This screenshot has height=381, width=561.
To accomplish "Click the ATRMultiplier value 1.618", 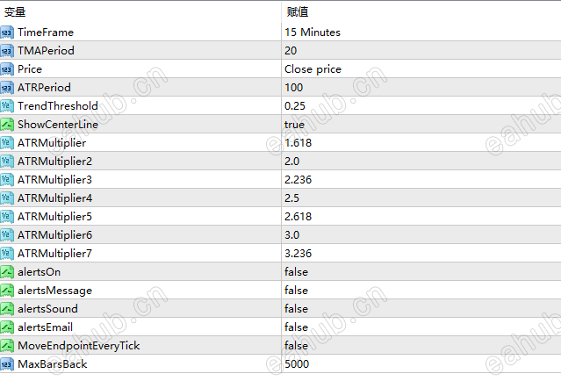I will (x=298, y=142).
